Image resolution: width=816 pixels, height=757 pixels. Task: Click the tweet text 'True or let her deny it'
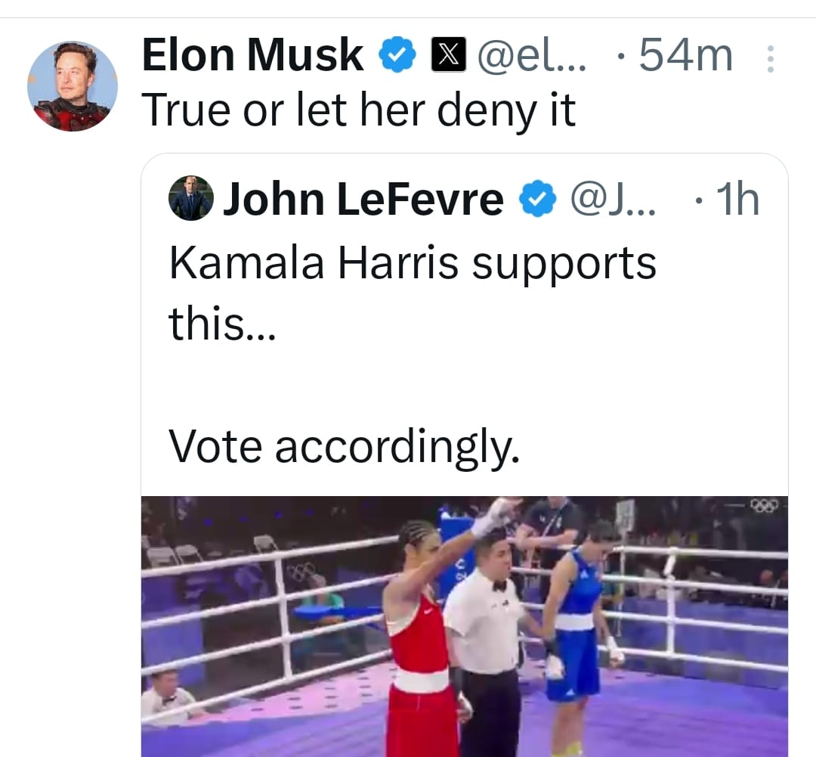pyautogui.click(x=358, y=110)
